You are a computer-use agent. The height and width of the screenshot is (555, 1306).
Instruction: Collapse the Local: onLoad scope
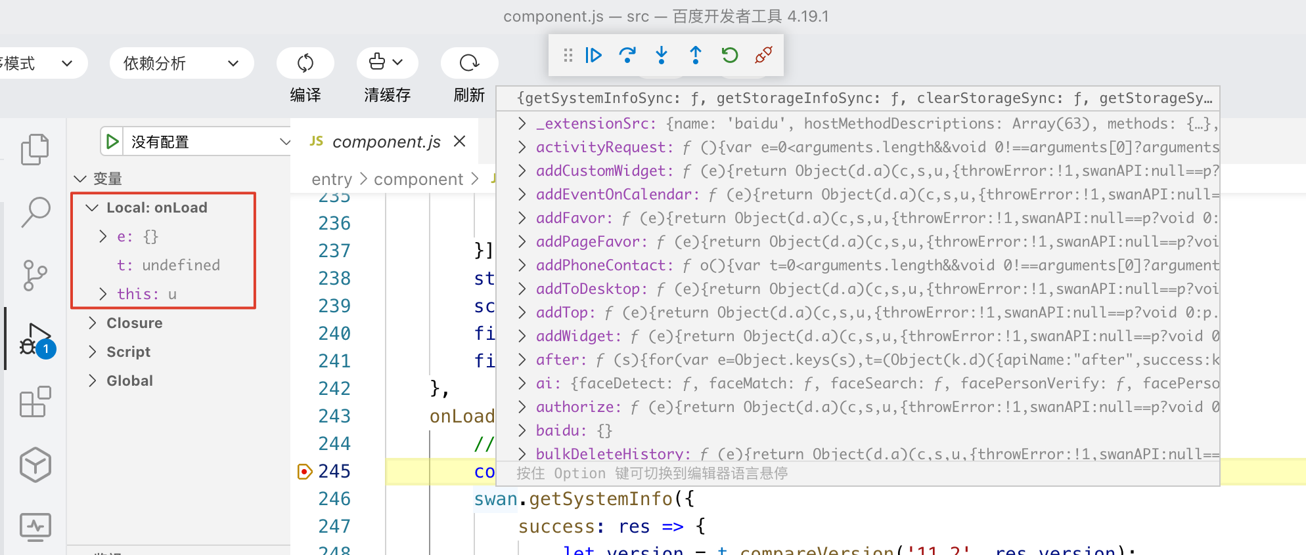93,208
